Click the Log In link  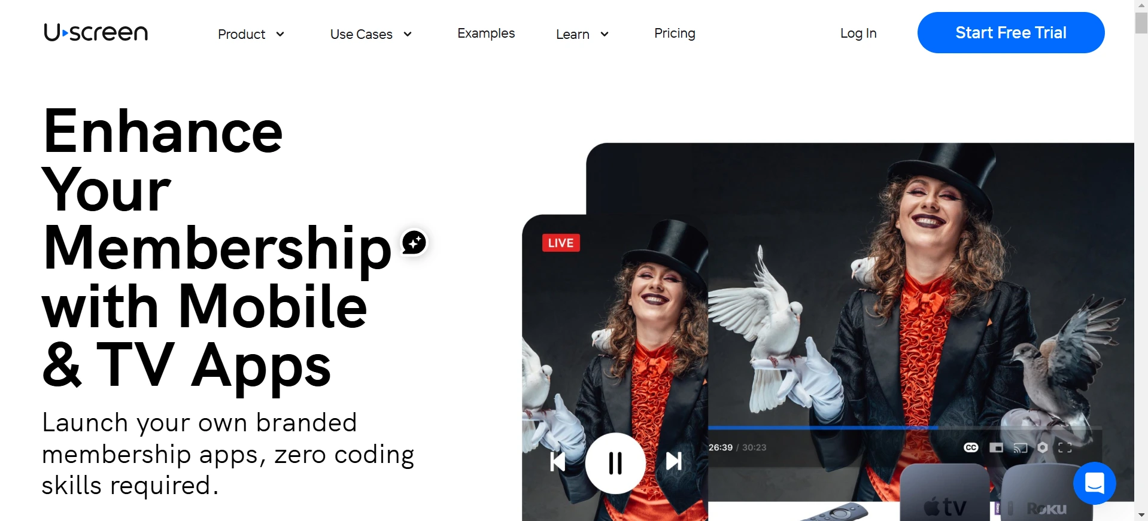click(858, 33)
